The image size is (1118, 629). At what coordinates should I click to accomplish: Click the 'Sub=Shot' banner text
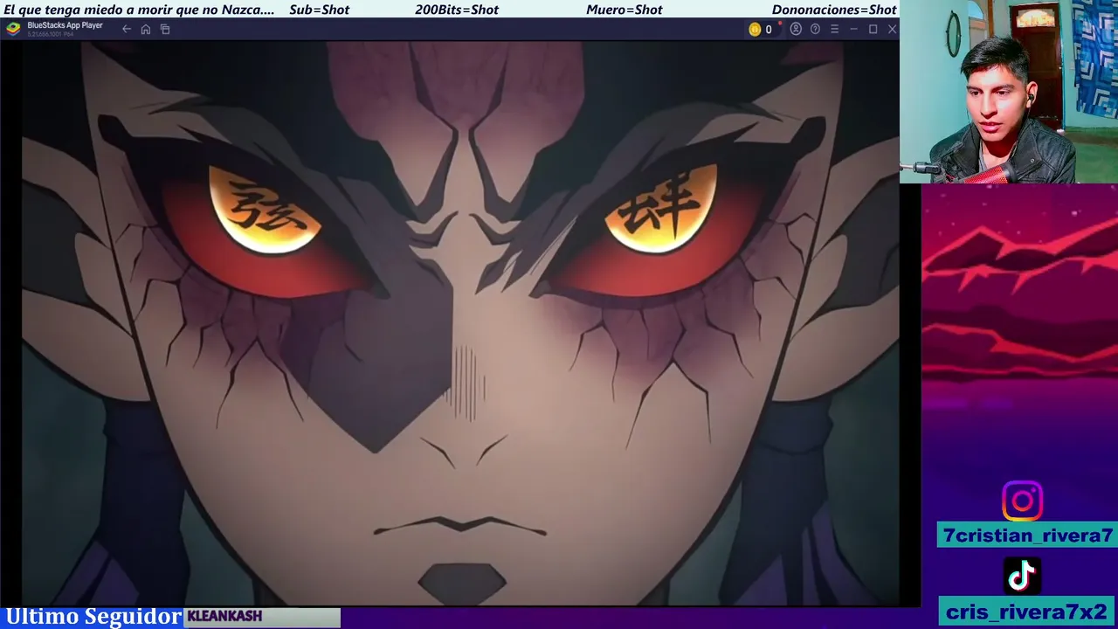[319, 10]
